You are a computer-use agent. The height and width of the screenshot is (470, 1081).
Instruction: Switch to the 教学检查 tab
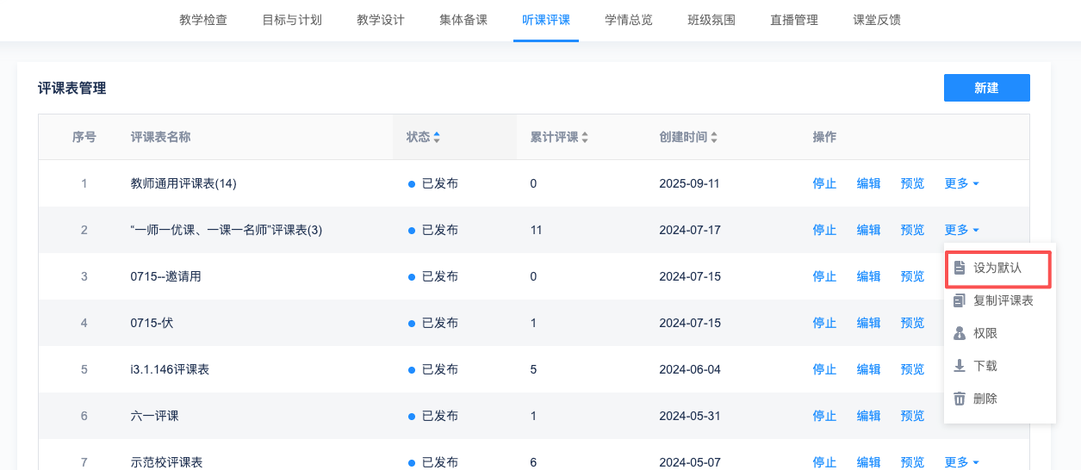(203, 20)
